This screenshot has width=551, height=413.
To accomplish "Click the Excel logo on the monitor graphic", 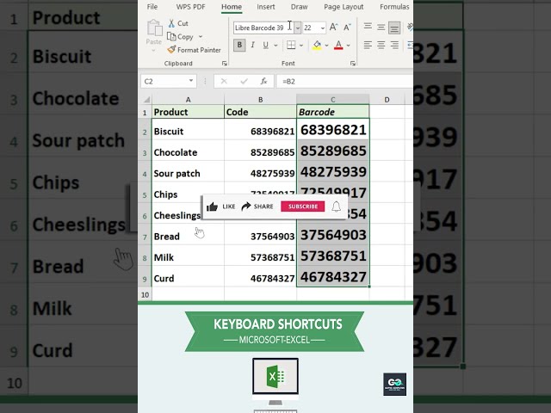I will pyautogui.click(x=275, y=376).
